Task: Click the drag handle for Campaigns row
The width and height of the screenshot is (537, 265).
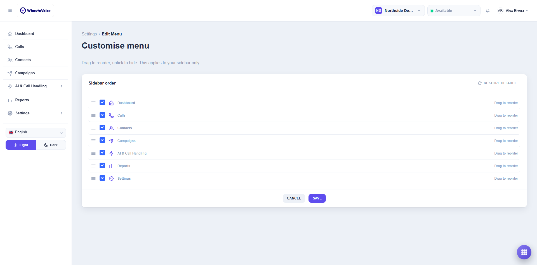Action: [x=93, y=141]
